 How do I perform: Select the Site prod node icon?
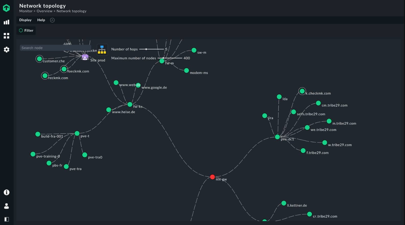pyautogui.click(x=85, y=57)
